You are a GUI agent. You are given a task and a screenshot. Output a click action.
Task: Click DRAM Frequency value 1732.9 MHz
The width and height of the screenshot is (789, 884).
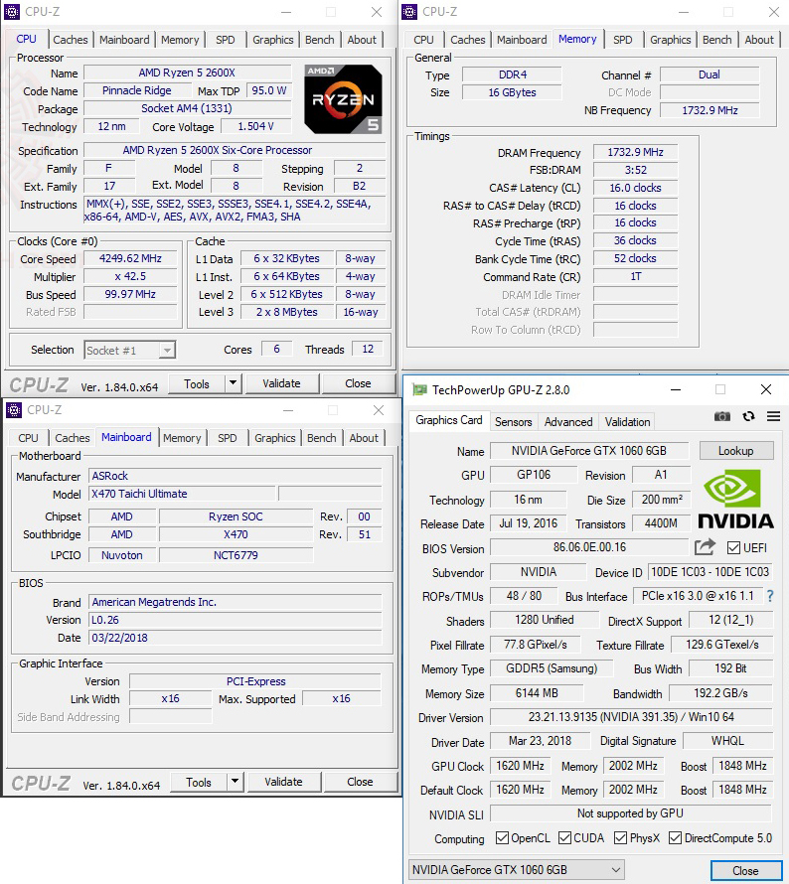pos(636,152)
